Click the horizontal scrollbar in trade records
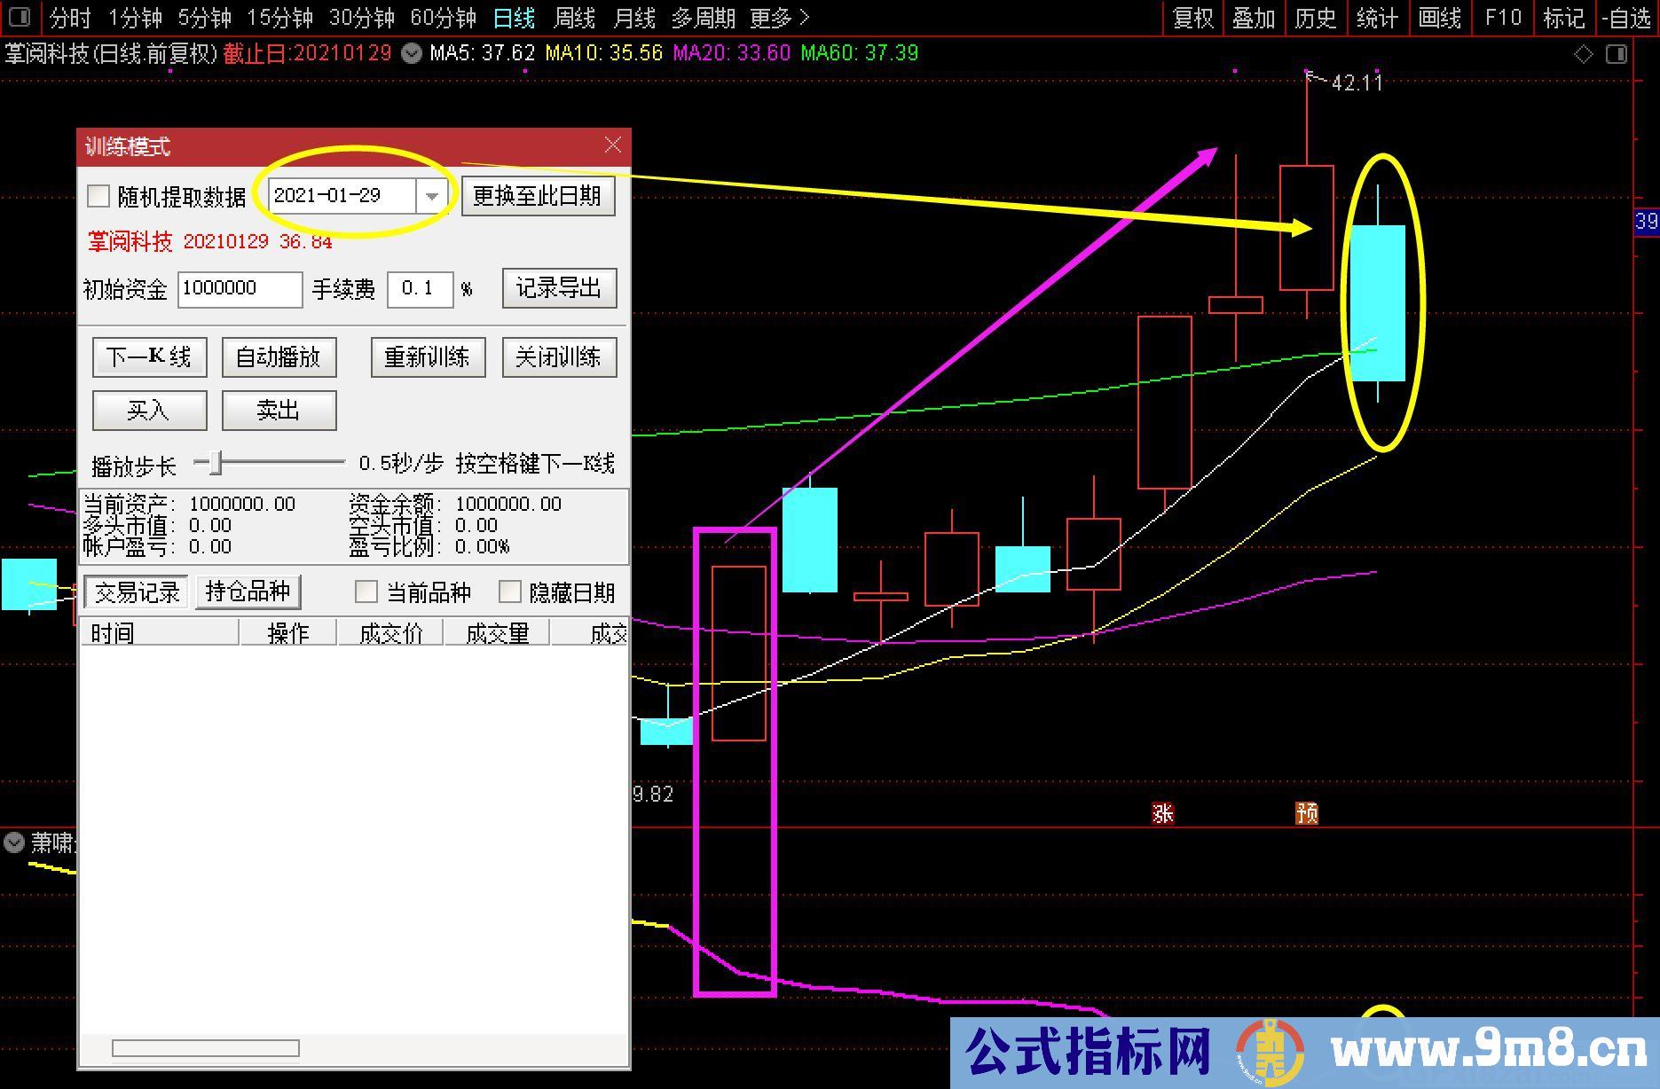 tap(205, 1048)
